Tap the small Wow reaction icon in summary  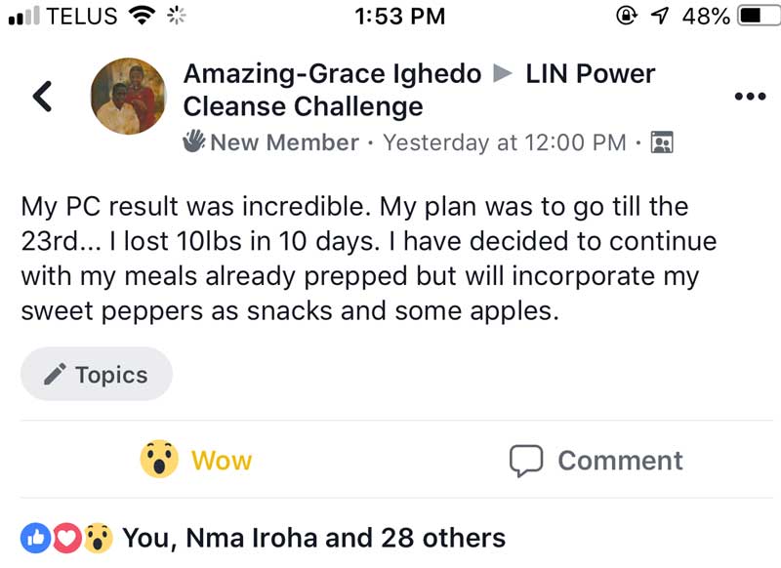(96, 537)
